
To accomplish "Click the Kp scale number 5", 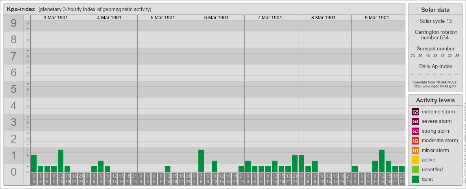I will tap(14, 89).
